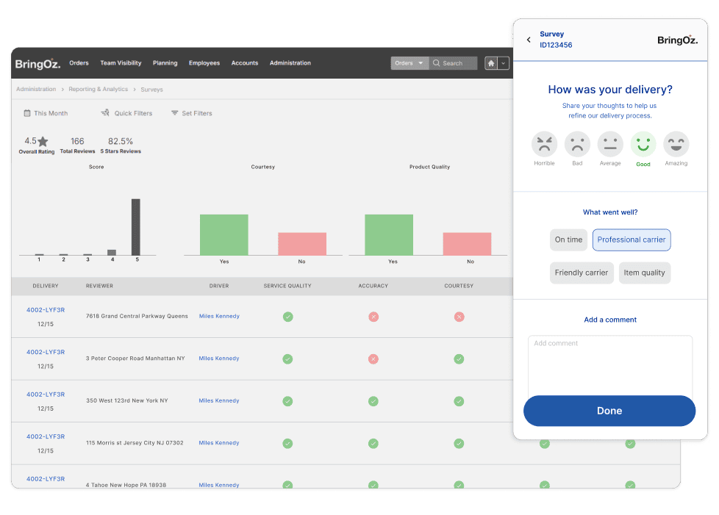Sort by the DELIVERY column header
719x515 pixels.
pyautogui.click(x=46, y=286)
